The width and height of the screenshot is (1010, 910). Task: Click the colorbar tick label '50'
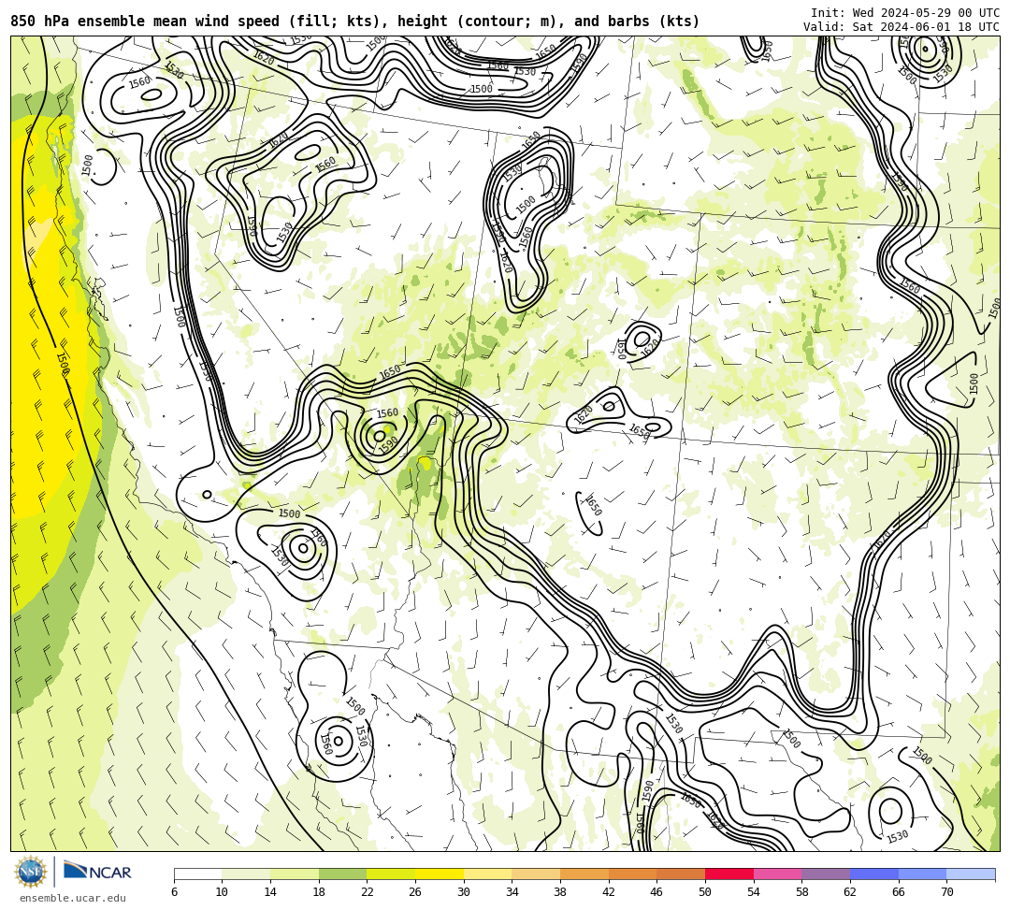coord(705,892)
